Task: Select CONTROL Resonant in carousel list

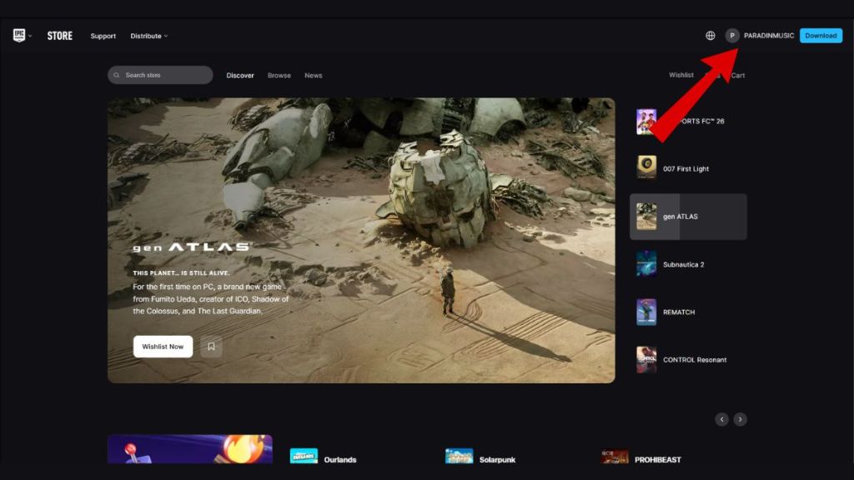Action: pyautogui.click(x=688, y=360)
